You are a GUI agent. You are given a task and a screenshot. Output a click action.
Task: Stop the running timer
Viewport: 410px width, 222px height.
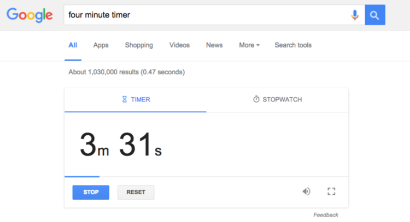point(91,193)
